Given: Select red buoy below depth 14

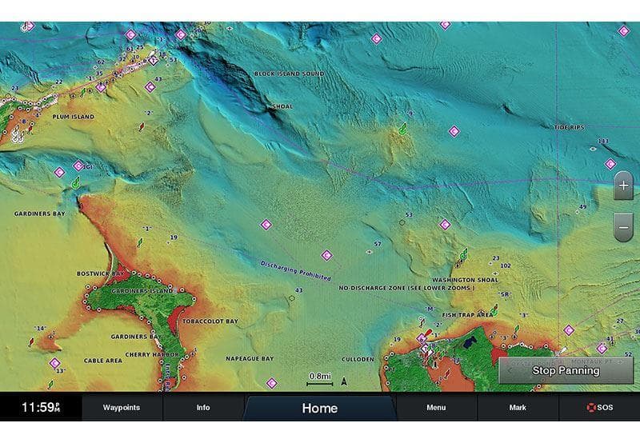Looking at the screenshot, I should 31,341.
